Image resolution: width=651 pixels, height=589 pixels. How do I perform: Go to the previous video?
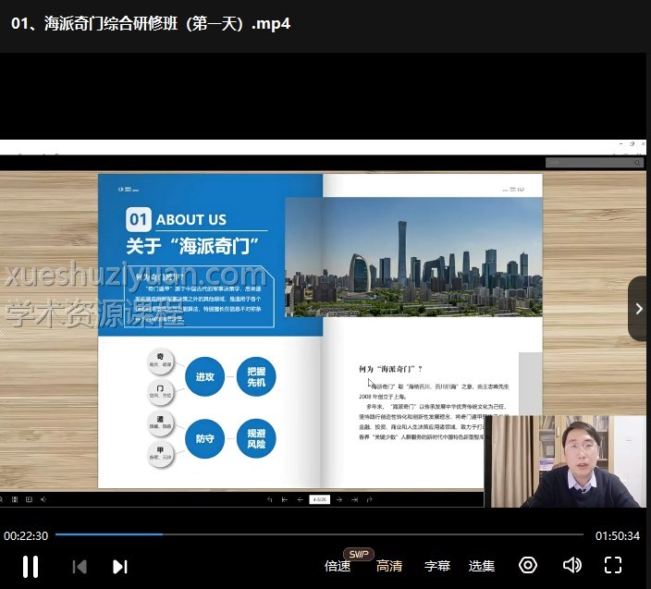(x=80, y=566)
